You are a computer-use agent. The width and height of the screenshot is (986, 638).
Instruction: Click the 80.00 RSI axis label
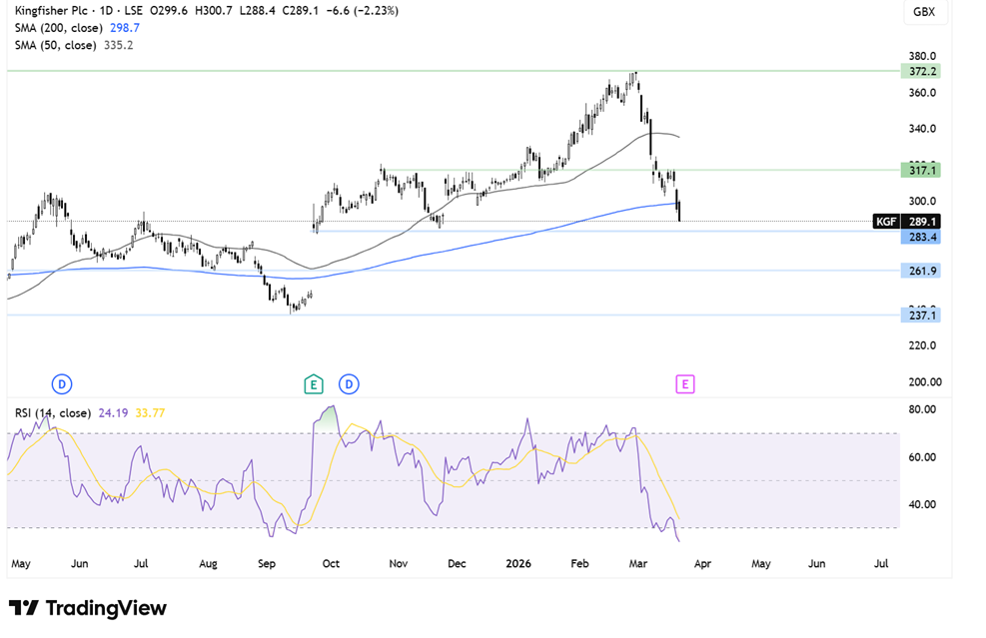922,409
